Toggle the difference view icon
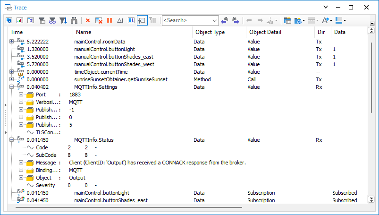Viewport: 379px width, 215px height. pyautogui.click(x=31, y=21)
